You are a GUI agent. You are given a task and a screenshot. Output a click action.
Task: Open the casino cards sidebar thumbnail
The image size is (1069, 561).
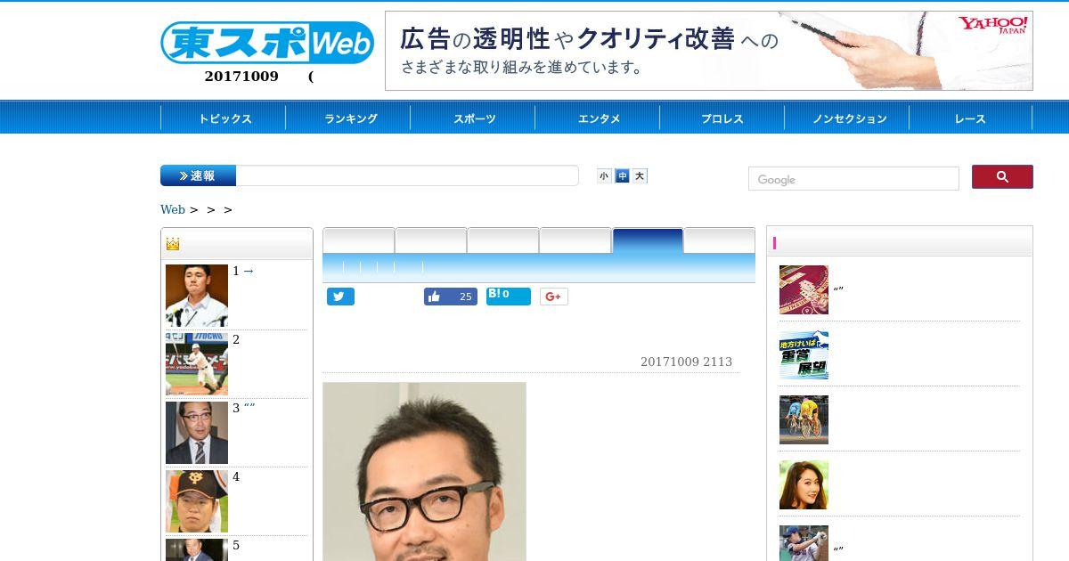(x=804, y=289)
